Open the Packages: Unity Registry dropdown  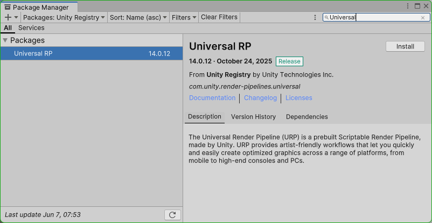(x=64, y=17)
